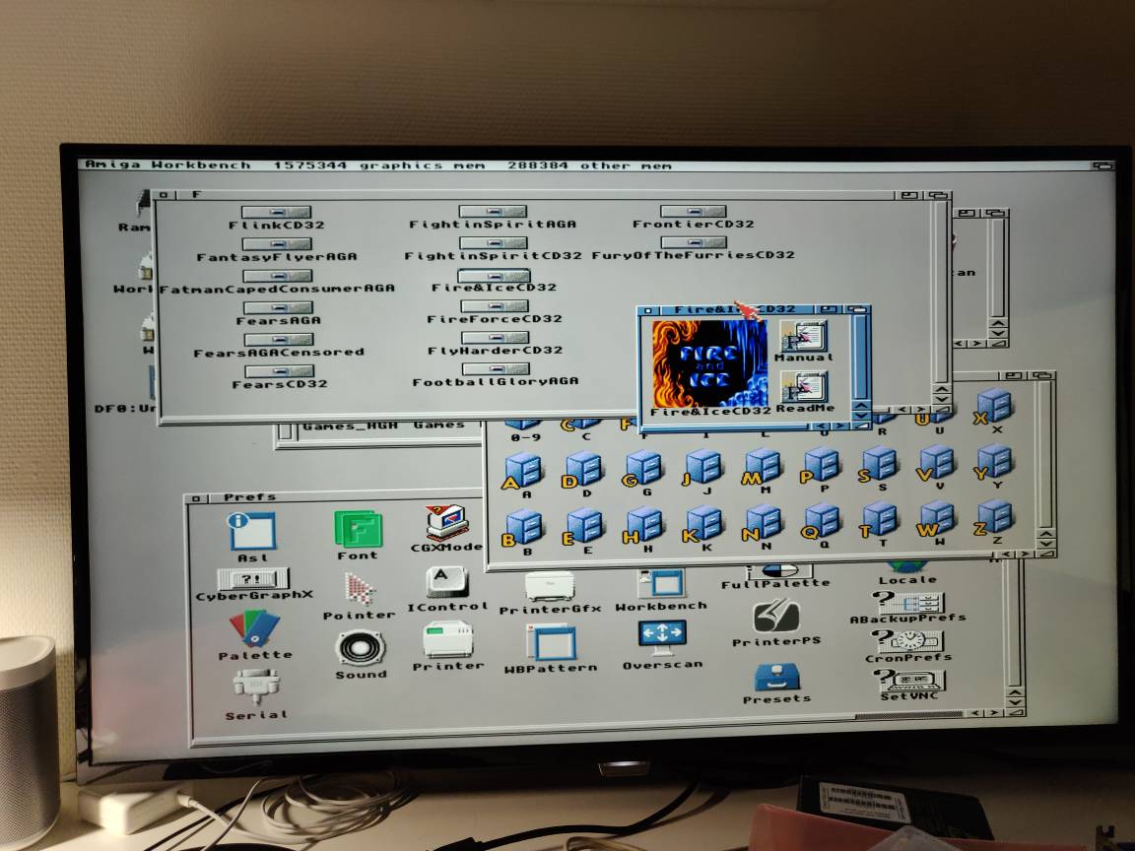Open the Fire&Ice Manual document

pyautogui.click(x=803, y=337)
